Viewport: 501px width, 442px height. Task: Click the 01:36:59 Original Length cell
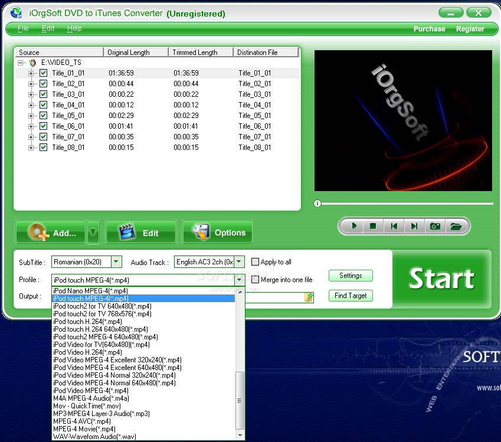coord(121,73)
